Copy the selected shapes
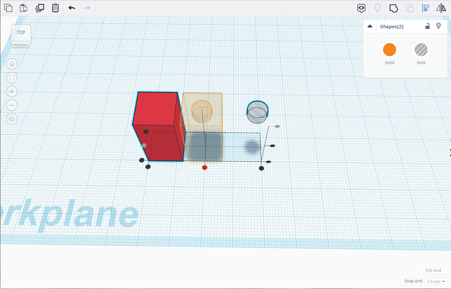 (8, 8)
